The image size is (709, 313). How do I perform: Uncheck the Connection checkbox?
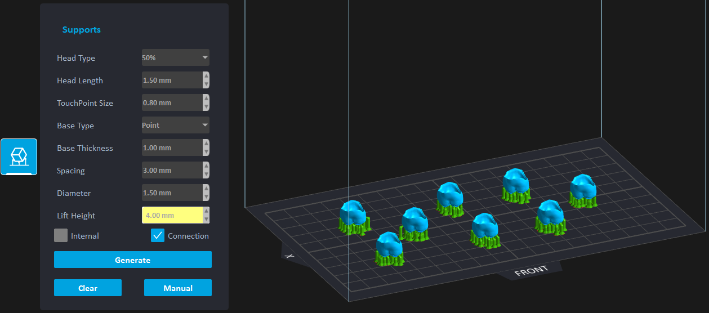pos(158,236)
